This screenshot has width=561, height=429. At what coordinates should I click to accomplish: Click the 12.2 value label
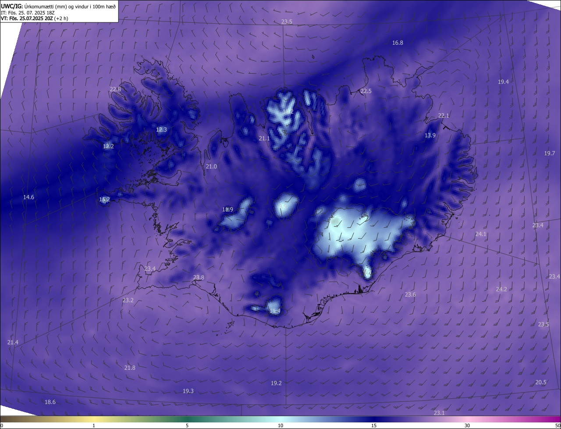tap(108, 146)
